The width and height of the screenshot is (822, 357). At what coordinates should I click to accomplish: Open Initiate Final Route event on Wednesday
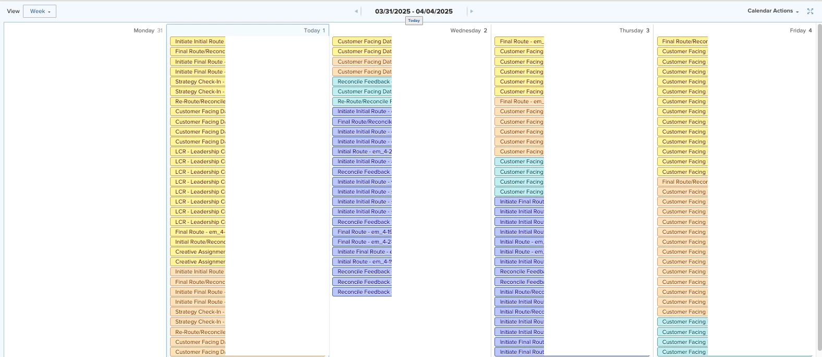click(x=362, y=252)
